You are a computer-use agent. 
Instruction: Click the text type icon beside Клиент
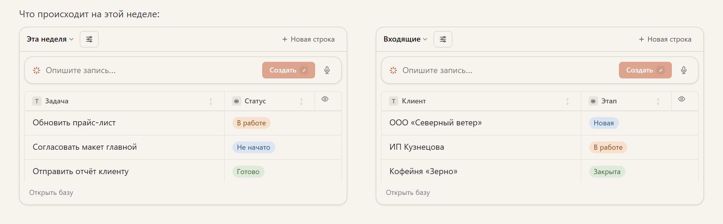pos(394,101)
